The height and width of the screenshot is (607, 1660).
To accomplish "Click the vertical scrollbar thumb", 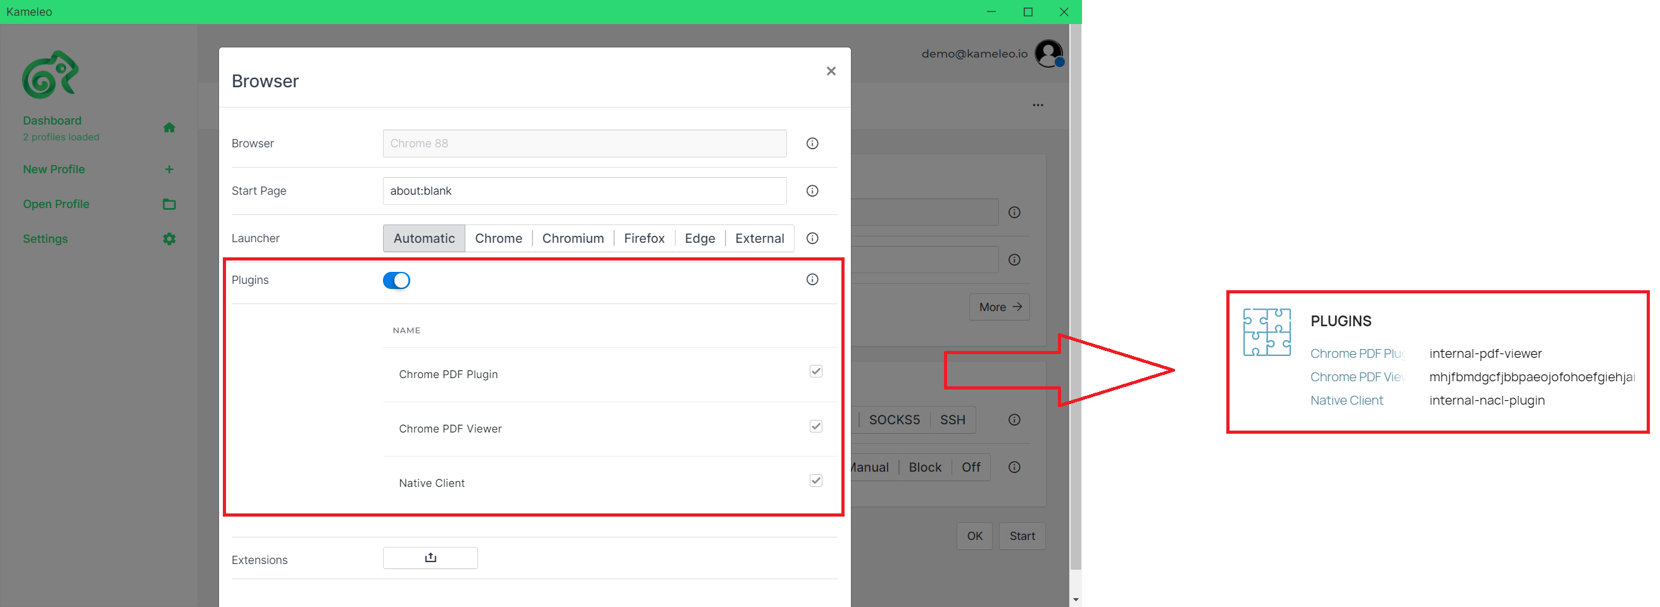I will (1075, 296).
